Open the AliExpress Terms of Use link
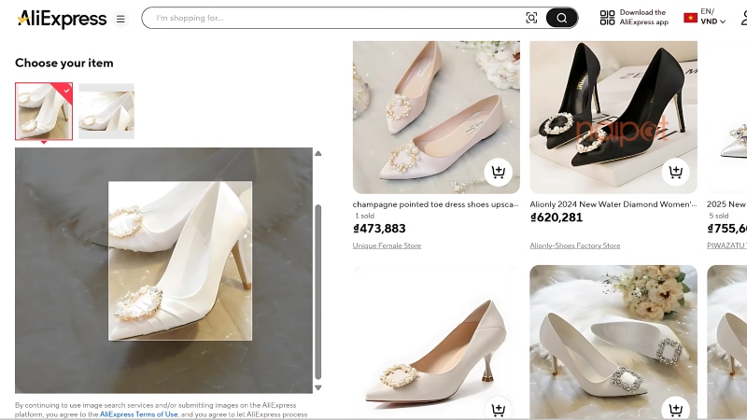Viewport: 747px width, 420px height. [x=138, y=413]
